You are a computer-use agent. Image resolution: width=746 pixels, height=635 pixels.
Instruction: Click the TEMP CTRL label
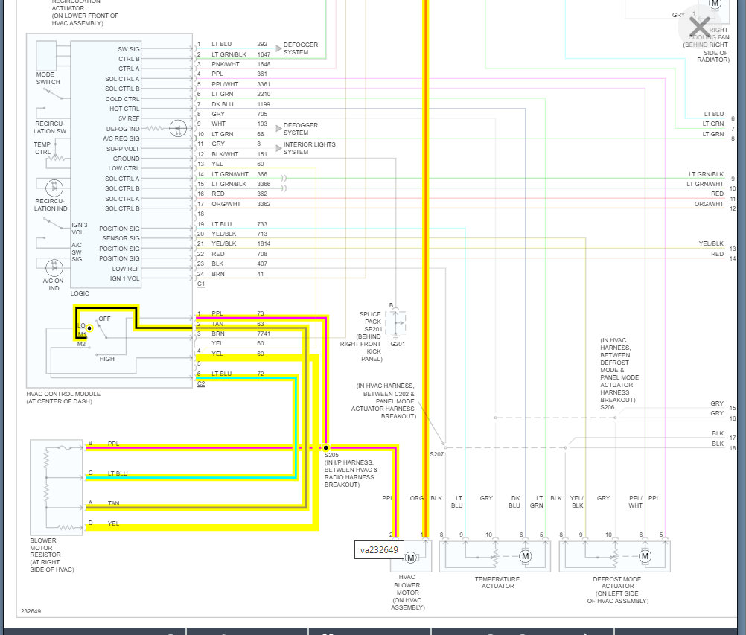[42, 148]
